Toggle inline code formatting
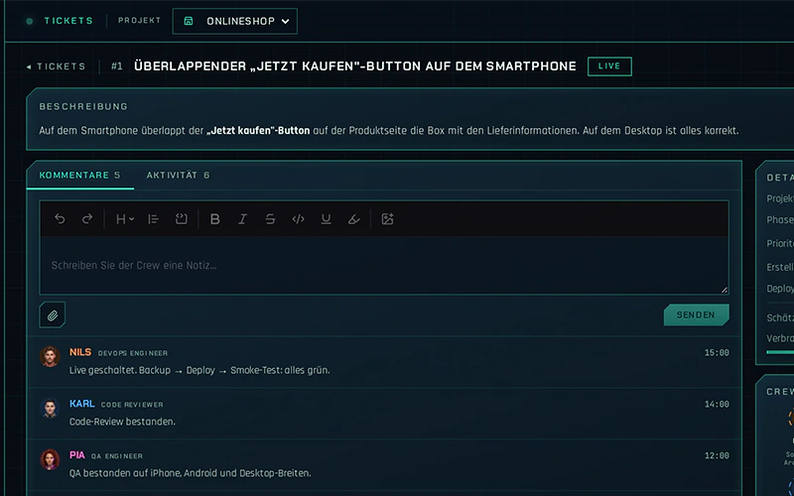 (x=299, y=218)
